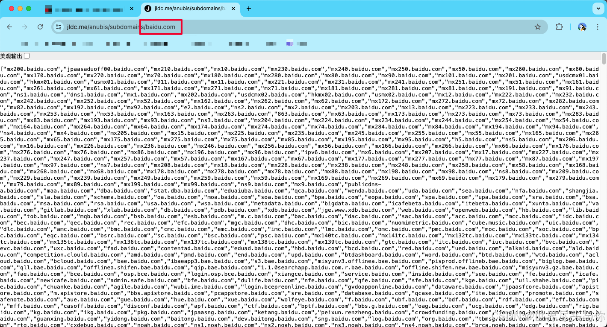607x327 pixels.
Task: Click the text "admin.safe.baidu.com"
Action: tap(144, 280)
